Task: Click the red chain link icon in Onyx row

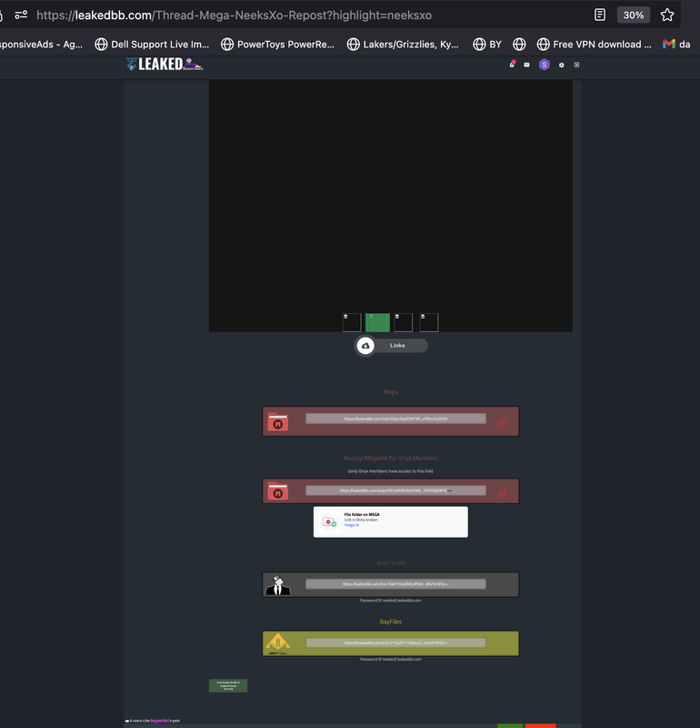Action: click(502, 493)
